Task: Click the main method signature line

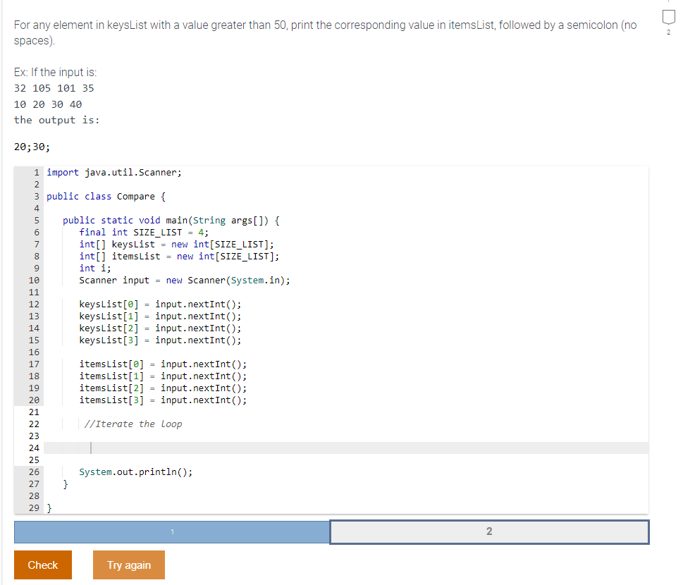Action: coord(171,221)
